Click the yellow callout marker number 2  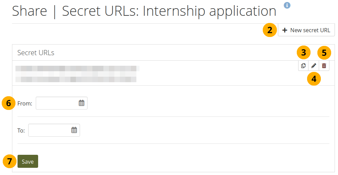point(270,30)
